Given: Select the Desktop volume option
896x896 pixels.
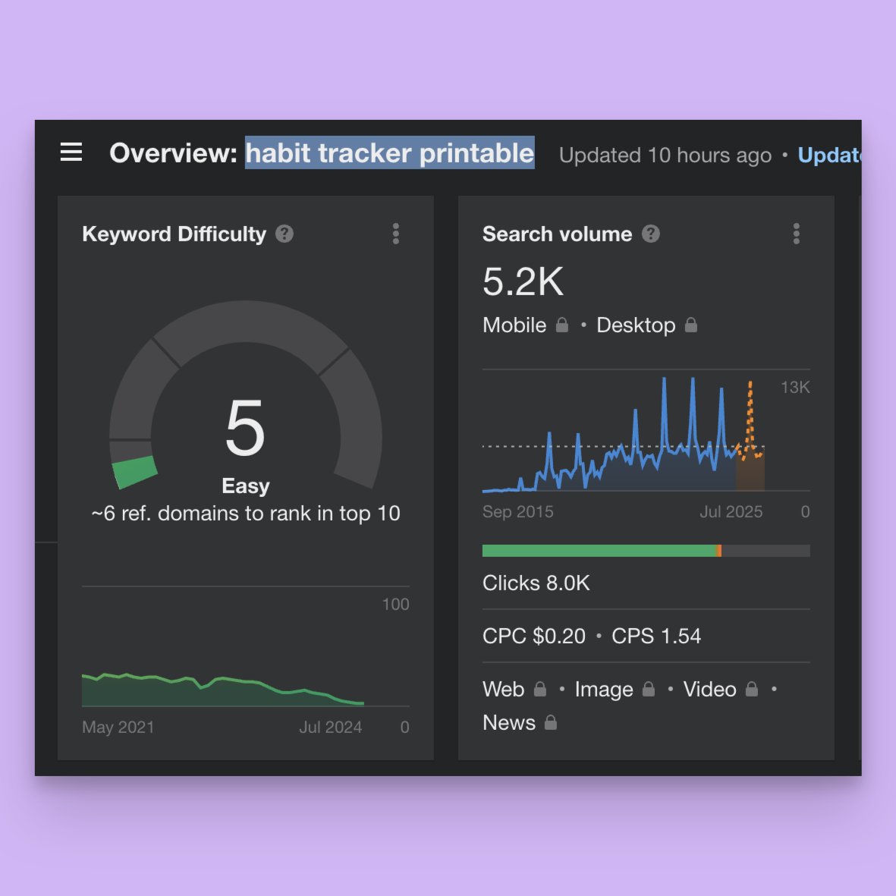Looking at the screenshot, I should point(636,325).
